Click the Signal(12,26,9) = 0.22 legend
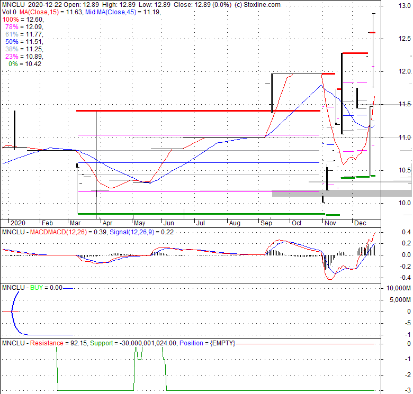The height and width of the screenshot is (394, 413). pos(142,232)
